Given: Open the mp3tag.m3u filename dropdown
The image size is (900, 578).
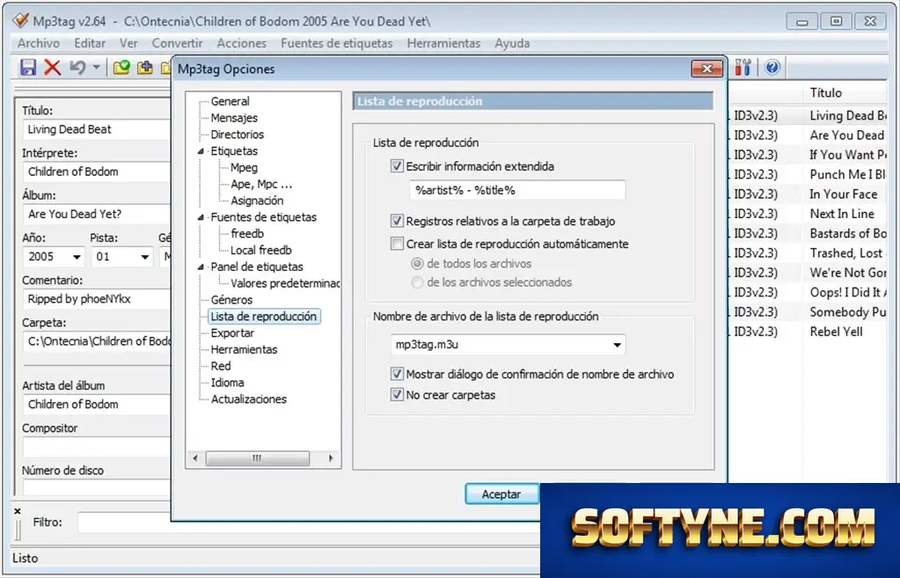Looking at the screenshot, I should pyautogui.click(x=617, y=345).
